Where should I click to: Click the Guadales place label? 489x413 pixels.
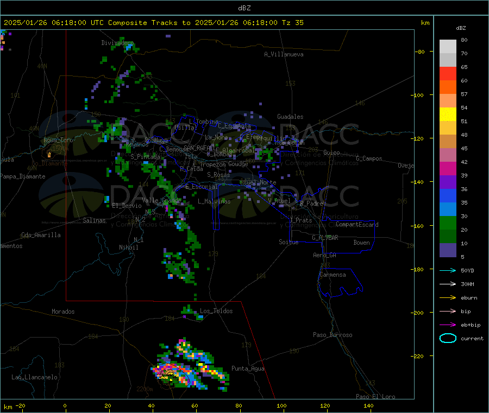point(290,117)
